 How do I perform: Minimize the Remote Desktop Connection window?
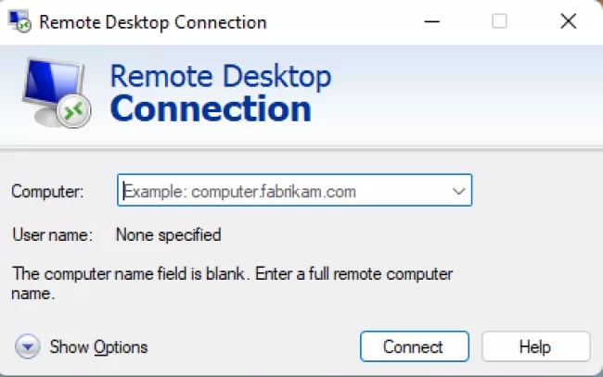pyautogui.click(x=432, y=21)
